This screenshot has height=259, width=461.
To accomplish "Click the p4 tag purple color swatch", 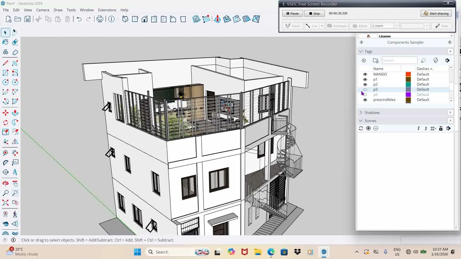I will coord(408,95).
